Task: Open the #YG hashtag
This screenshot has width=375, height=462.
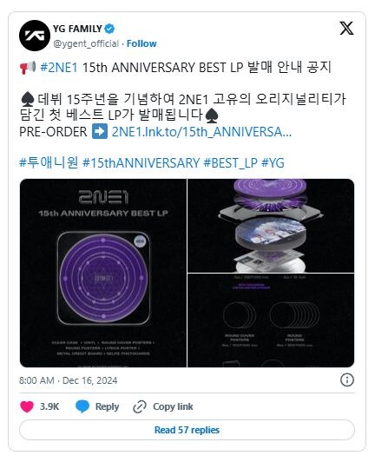Action: tap(273, 162)
